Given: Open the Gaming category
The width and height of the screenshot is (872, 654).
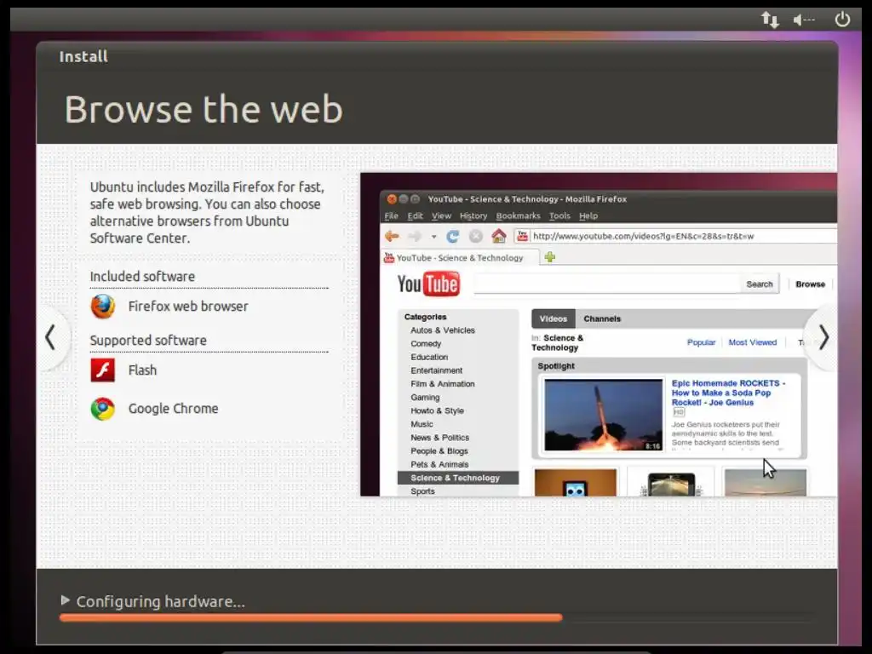Looking at the screenshot, I should coord(425,397).
